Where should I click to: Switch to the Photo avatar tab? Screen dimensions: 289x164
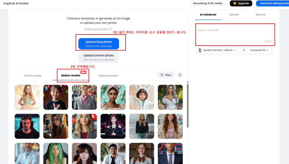click(x=33, y=76)
